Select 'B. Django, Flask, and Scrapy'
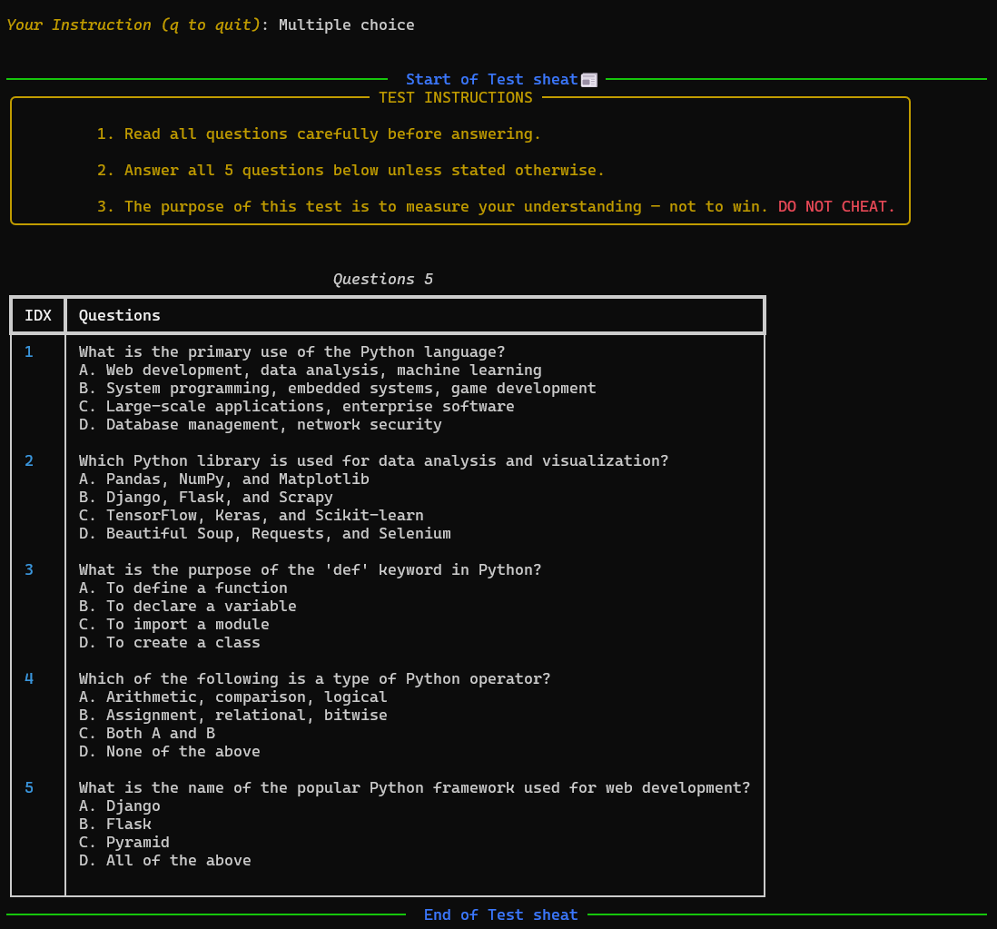 pos(206,498)
